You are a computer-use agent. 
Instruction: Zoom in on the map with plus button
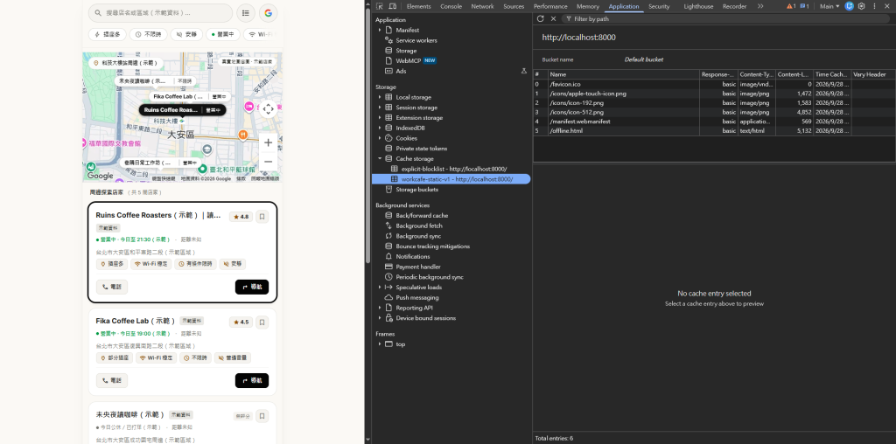(x=268, y=142)
